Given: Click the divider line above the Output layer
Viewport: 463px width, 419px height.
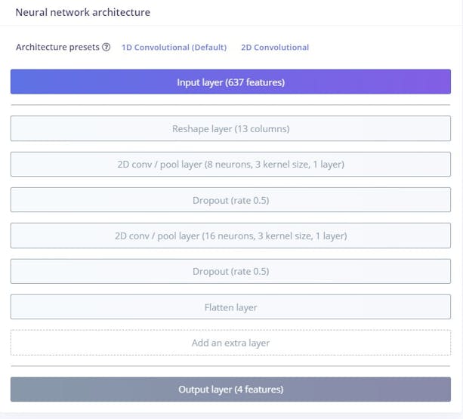Looking at the screenshot, I should (230, 366).
